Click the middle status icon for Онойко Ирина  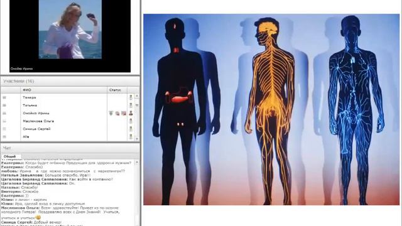(117, 113)
